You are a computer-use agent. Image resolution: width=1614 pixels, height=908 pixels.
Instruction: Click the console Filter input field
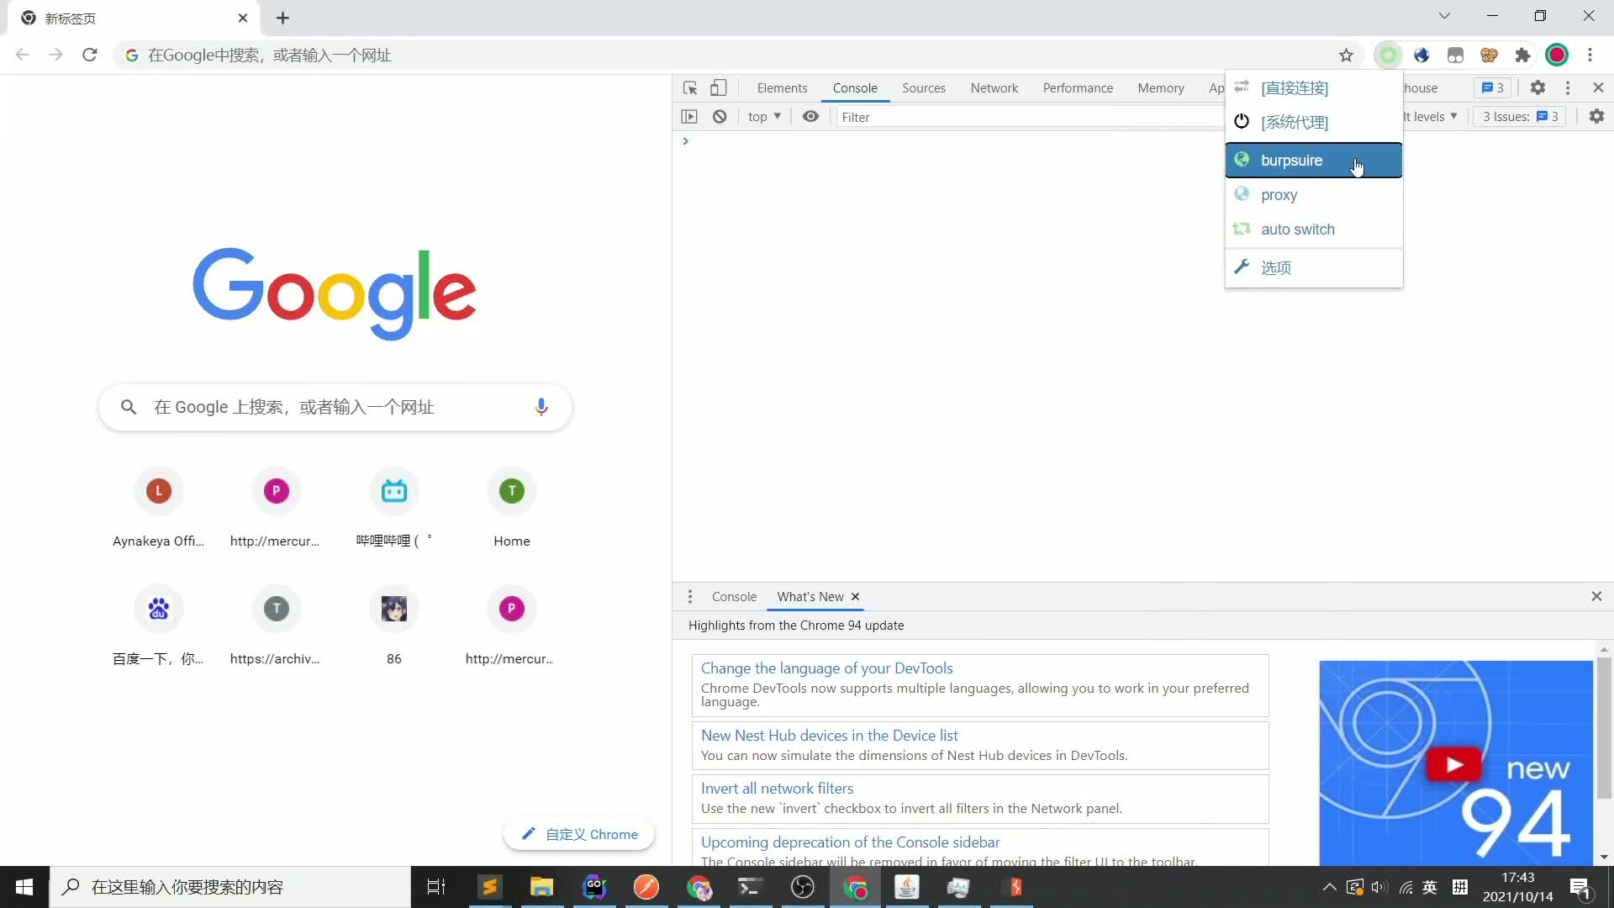pos(1030,117)
